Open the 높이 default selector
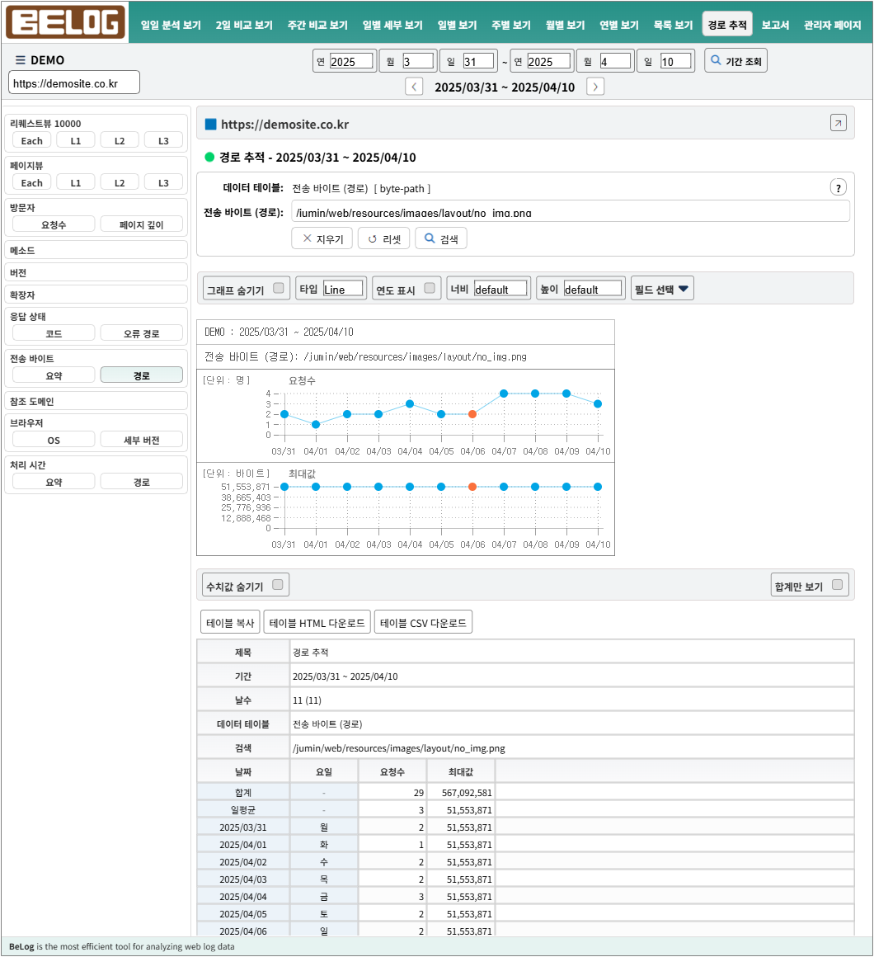Screen dimensions: 874x957 (x=593, y=289)
